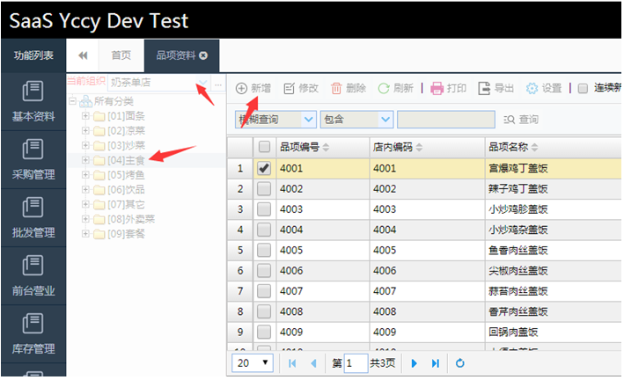Open the 批发管理 sidebar module

click(x=33, y=217)
